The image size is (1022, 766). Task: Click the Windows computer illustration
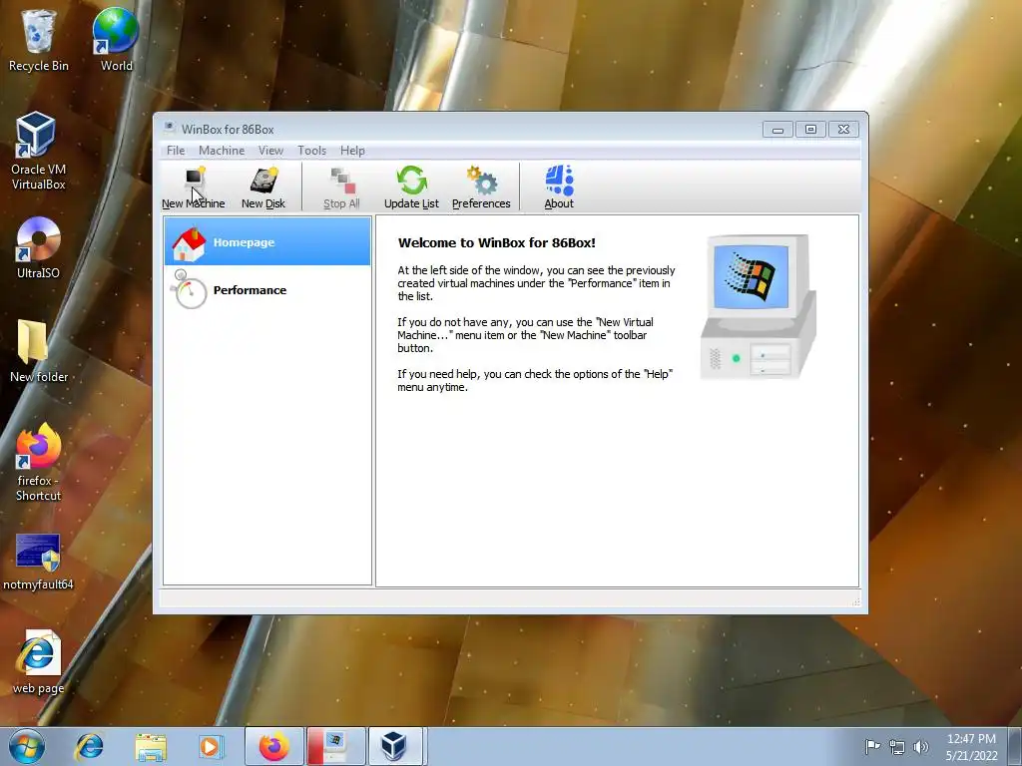(x=759, y=306)
